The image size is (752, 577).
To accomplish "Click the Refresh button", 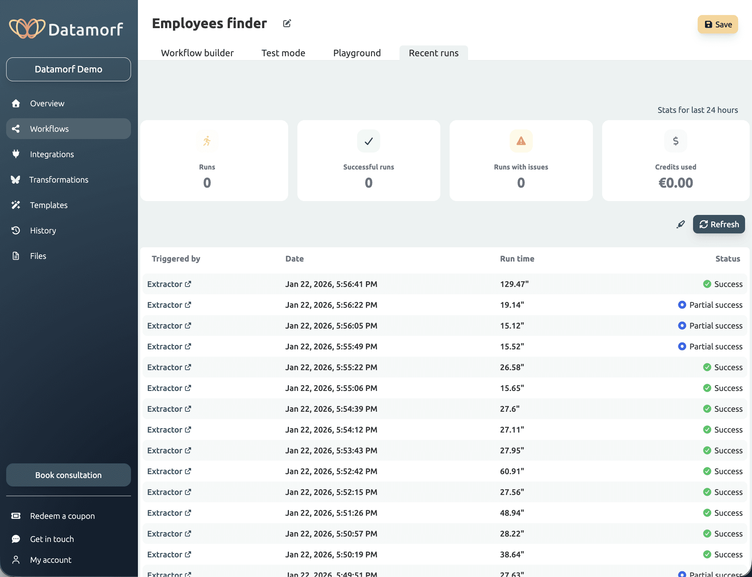I will pos(718,224).
